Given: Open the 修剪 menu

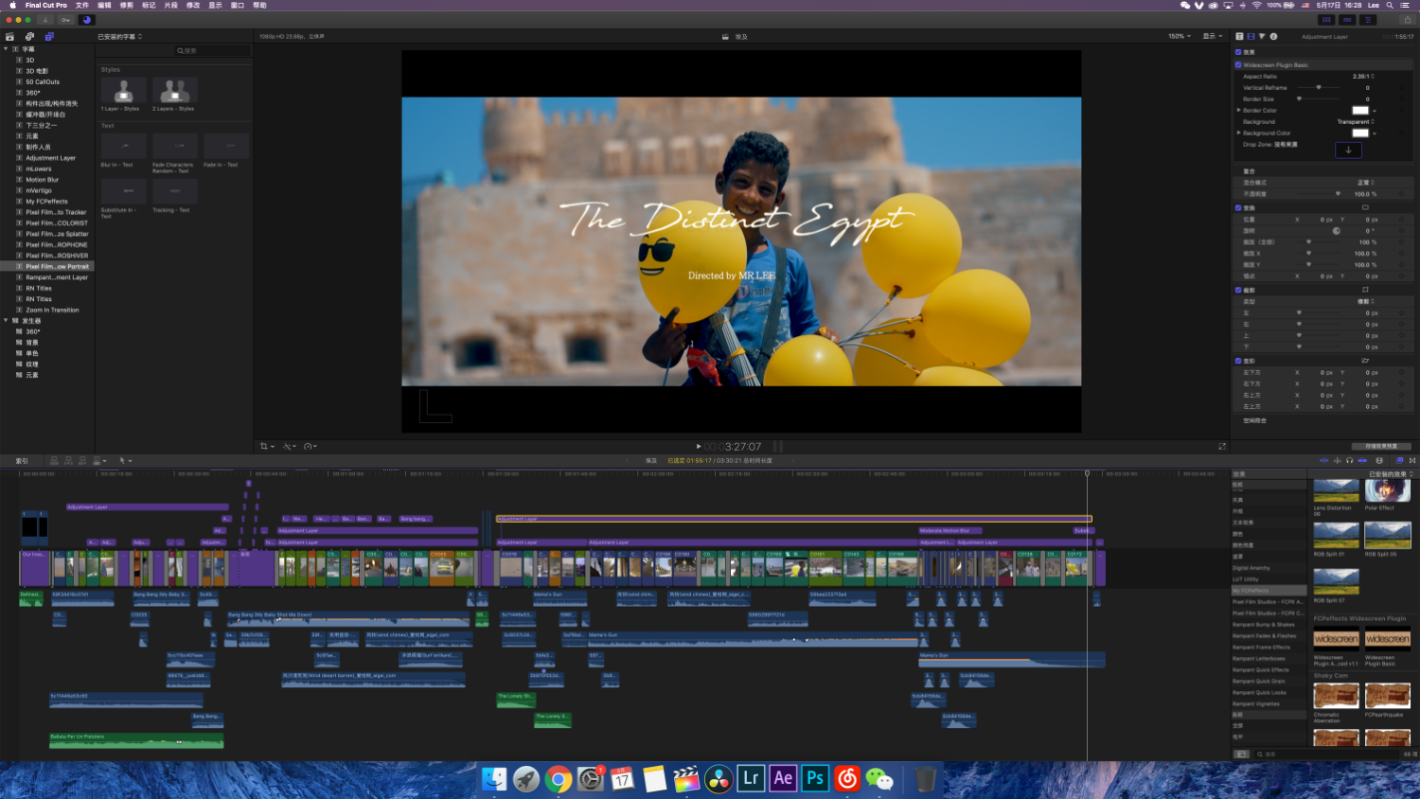Looking at the screenshot, I should 127,5.
